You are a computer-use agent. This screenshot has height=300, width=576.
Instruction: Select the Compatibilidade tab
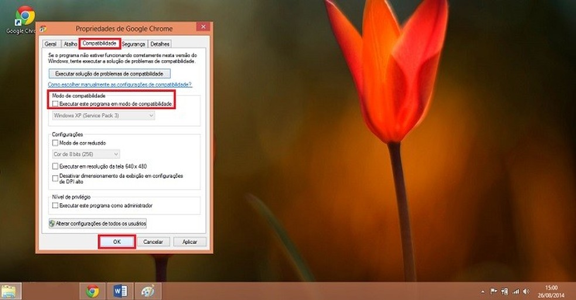(x=99, y=43)
